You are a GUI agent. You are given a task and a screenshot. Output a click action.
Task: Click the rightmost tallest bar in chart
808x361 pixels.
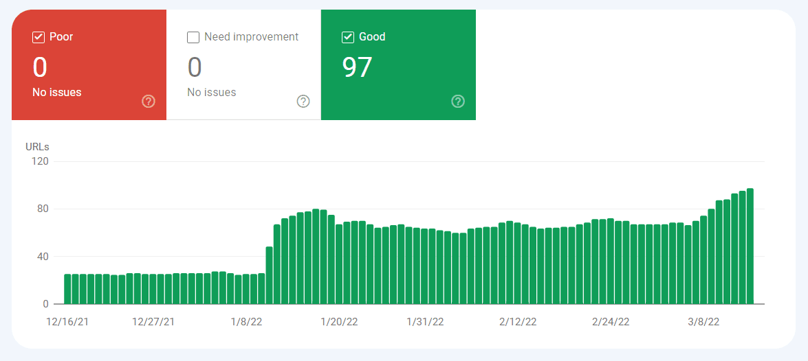[x=750, y=247]
